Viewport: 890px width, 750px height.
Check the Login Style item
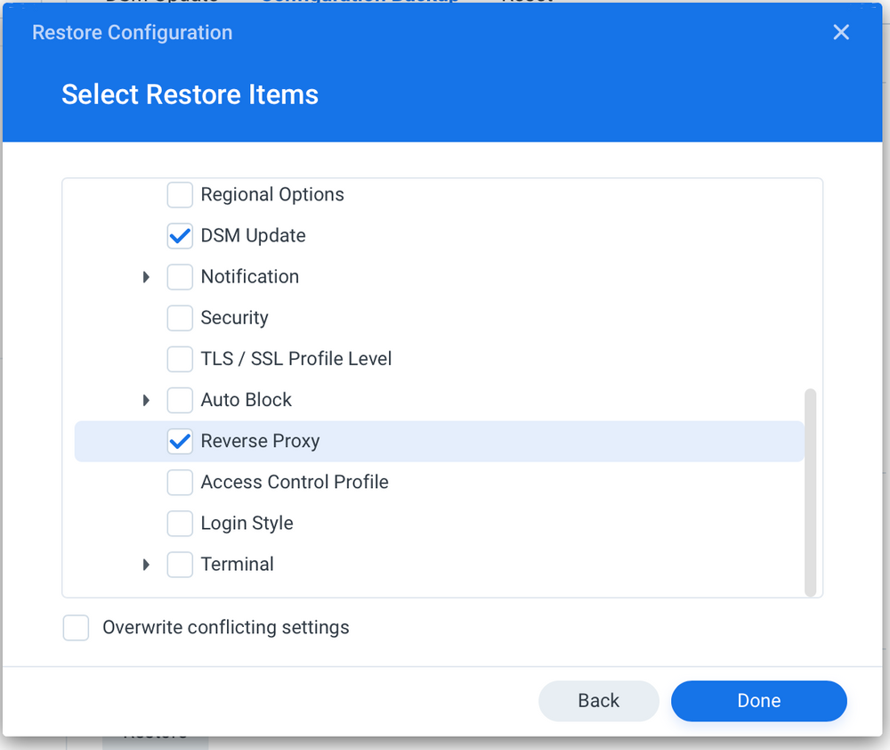(x=180, y=523)
